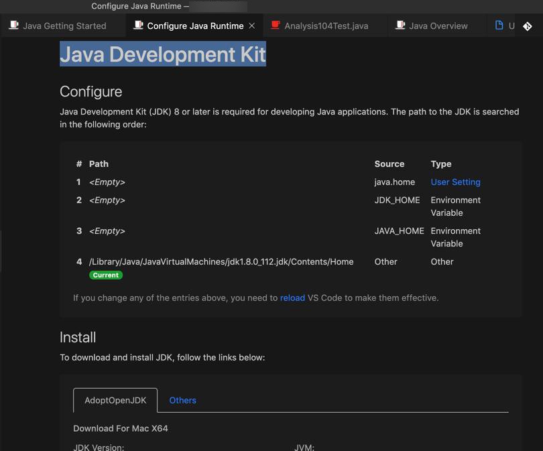This screenshot has width=543, height=451.
Task: Click the green Current badge
Action: click(x=106, y=275)
